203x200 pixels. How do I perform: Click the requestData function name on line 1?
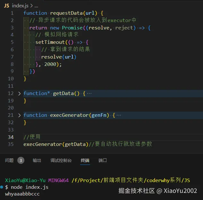click(66, 13)
